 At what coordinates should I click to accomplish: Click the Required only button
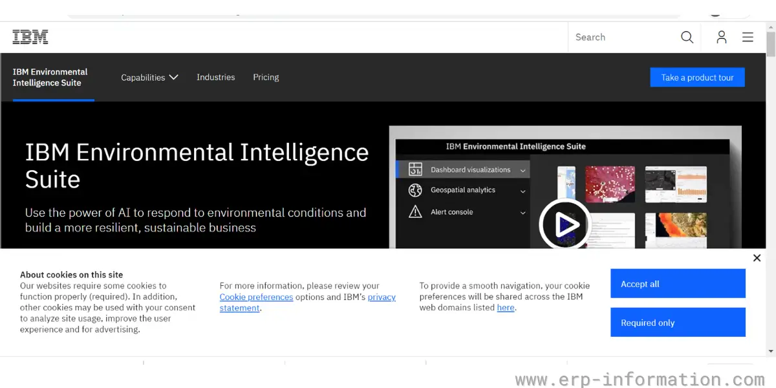pyautogui.click(x=678, y=323)
